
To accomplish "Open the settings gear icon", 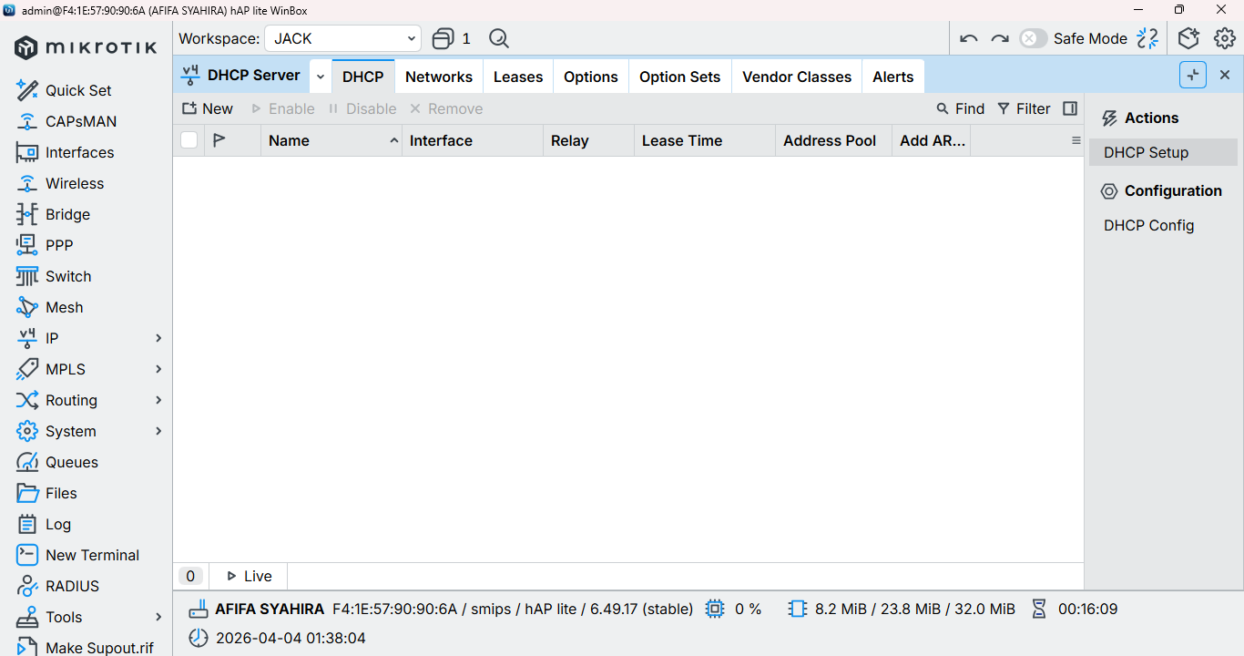I will (x=1225, y=38).
